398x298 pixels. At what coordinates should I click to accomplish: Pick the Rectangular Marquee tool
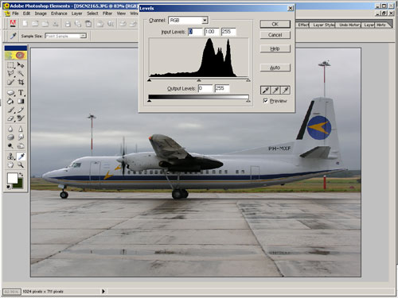pyautogui.click(x=10, y=65)
